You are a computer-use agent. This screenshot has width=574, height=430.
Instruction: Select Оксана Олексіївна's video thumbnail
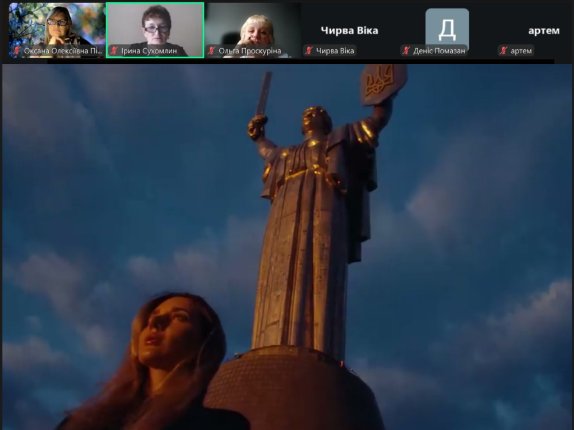click(x=57, y=25)
